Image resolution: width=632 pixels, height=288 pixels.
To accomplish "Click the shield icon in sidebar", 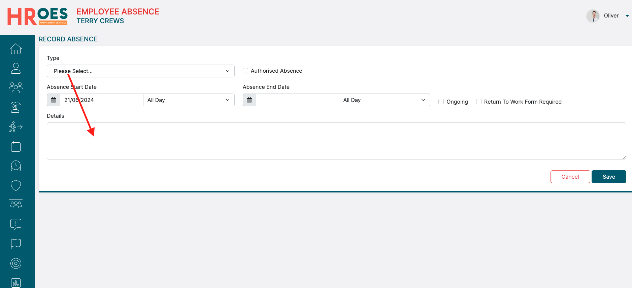I will pyautogui.click(x=16, y=185).
